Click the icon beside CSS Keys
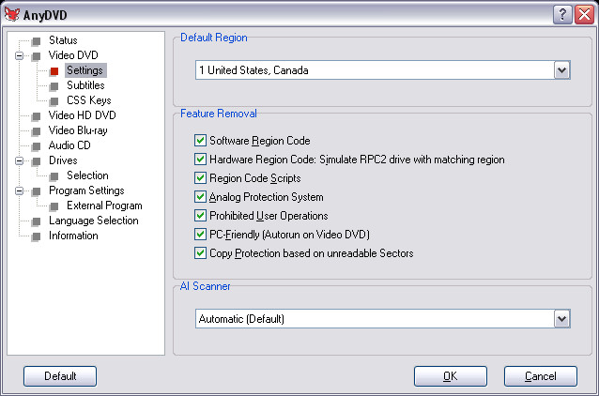 [x=54, y=100]
